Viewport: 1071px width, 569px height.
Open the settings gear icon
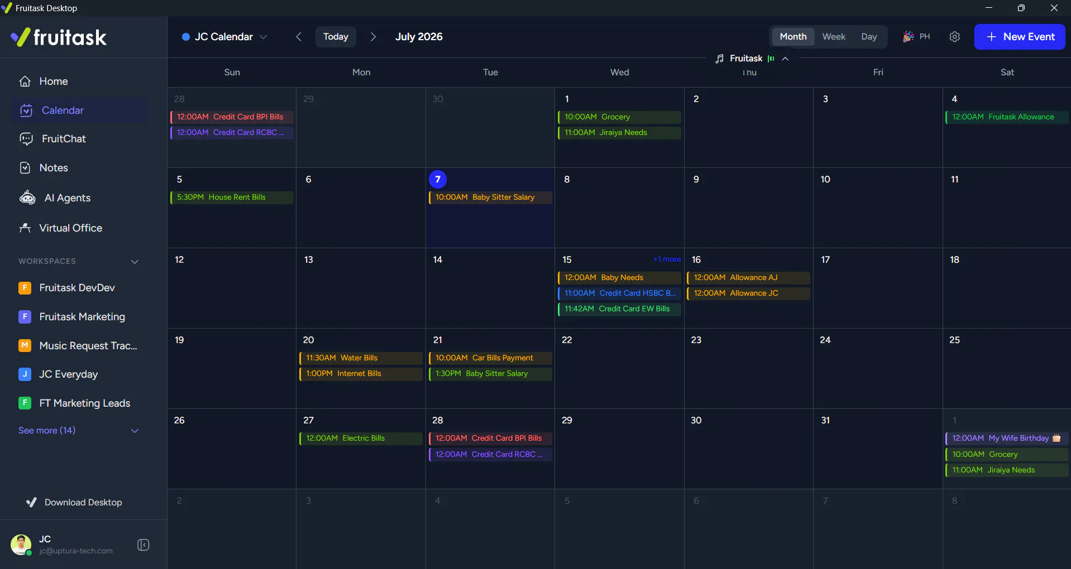(955, 37)
